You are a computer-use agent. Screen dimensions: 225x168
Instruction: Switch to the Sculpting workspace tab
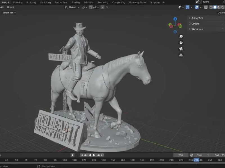coord(31,3)
